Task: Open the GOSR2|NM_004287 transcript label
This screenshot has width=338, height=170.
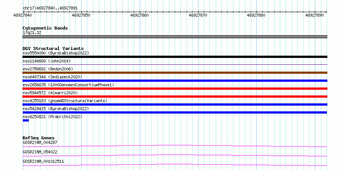Action: point(40,142)
